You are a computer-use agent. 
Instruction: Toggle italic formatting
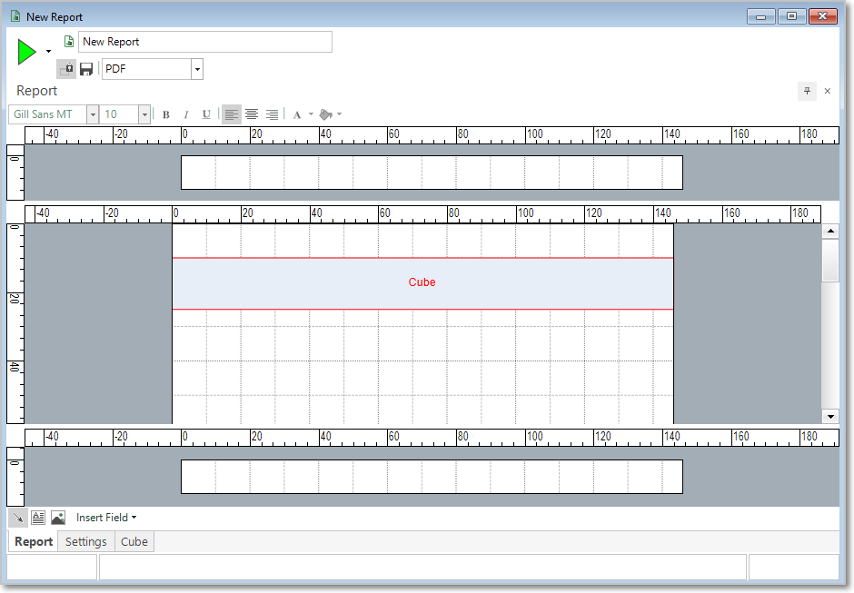click(186, 114)
